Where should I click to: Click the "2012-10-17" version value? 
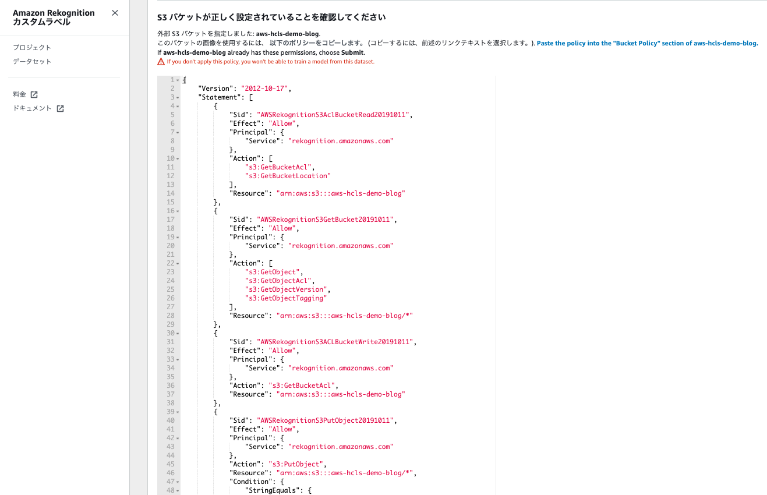click(x=265, y=89)
